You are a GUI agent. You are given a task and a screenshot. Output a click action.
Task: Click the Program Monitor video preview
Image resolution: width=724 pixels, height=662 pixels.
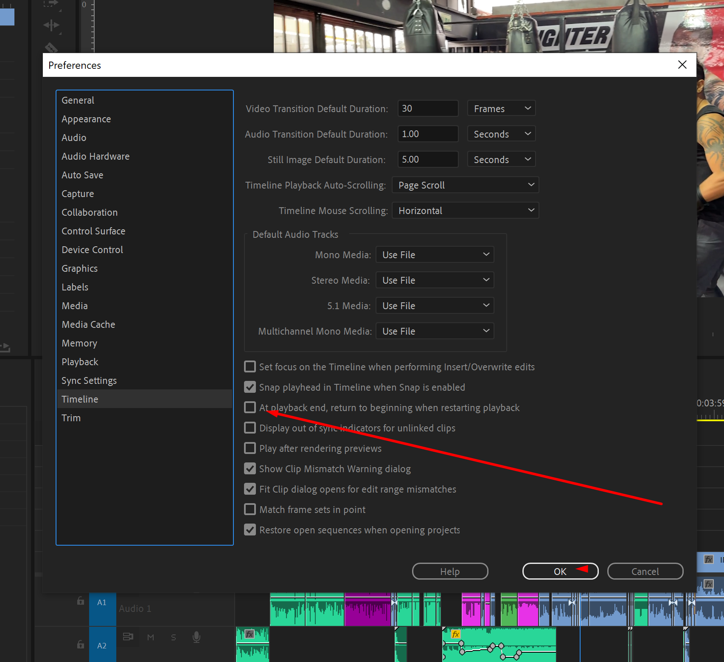[x=499, y=26]
